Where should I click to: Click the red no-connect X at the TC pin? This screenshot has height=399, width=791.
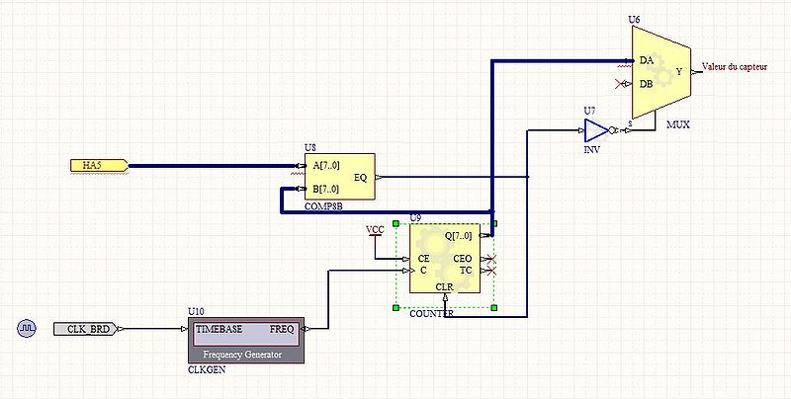(x=491, y=271)
